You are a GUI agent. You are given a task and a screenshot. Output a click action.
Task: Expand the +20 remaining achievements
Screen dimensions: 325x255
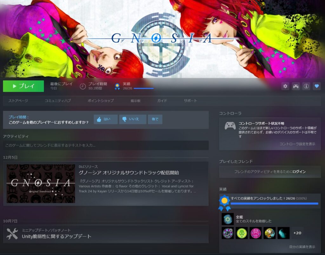(x=297, y=233)
